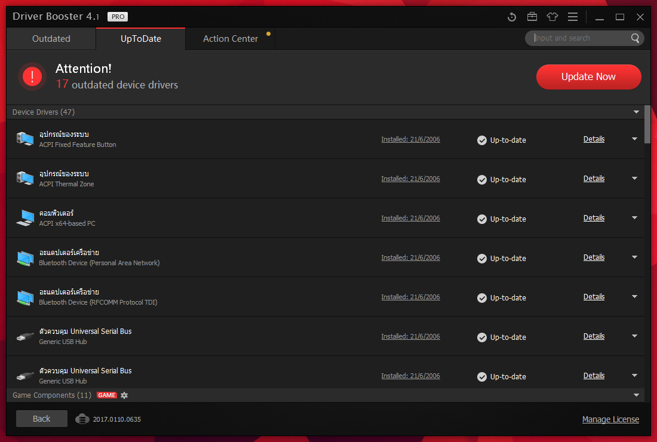Open Details for ACPI Thermal Zone
657x442 pixels.
click(594, 179)
